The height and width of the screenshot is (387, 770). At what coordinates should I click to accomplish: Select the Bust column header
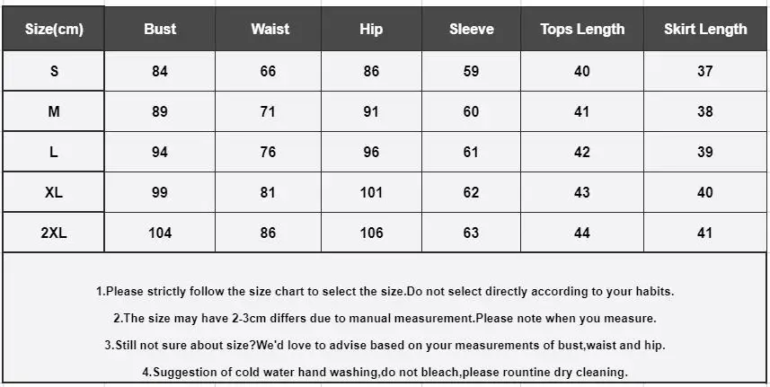(160, 29)
